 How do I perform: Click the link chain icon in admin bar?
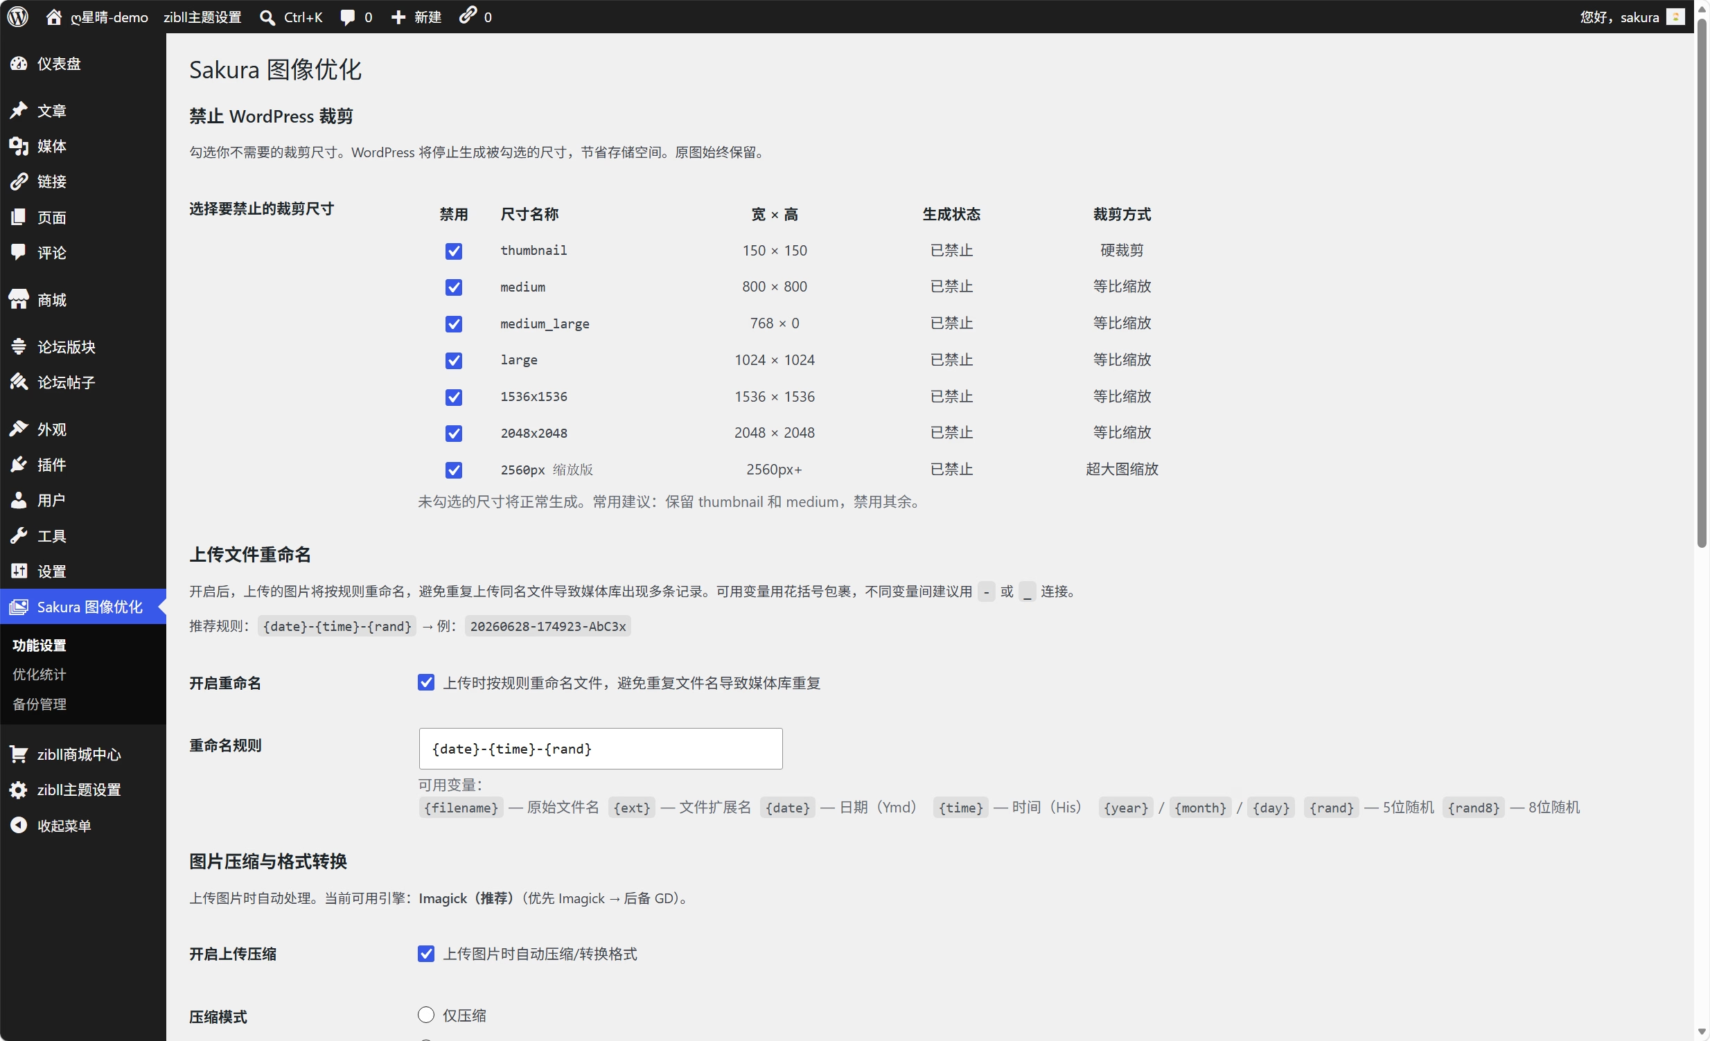pos(468,15)
